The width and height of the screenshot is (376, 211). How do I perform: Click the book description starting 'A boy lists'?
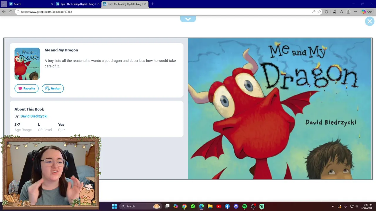(x=110, y=63)
